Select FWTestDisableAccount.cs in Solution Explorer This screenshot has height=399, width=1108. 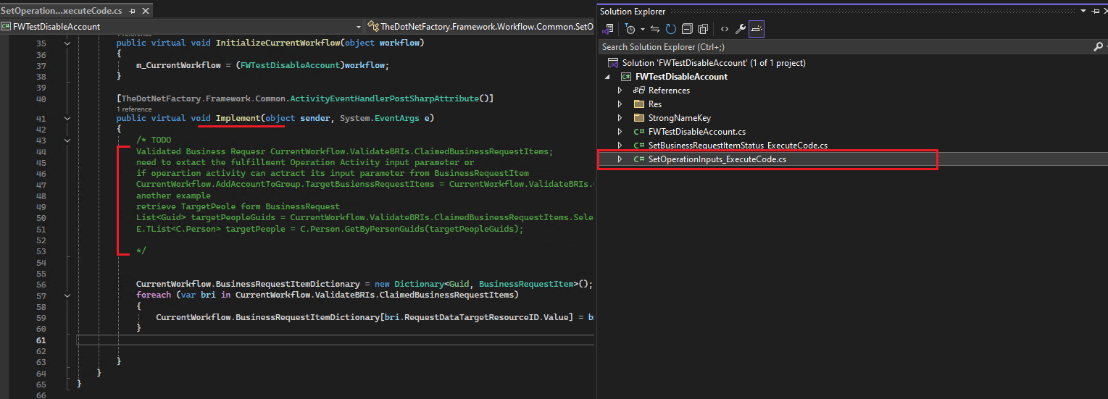(697, 132)
